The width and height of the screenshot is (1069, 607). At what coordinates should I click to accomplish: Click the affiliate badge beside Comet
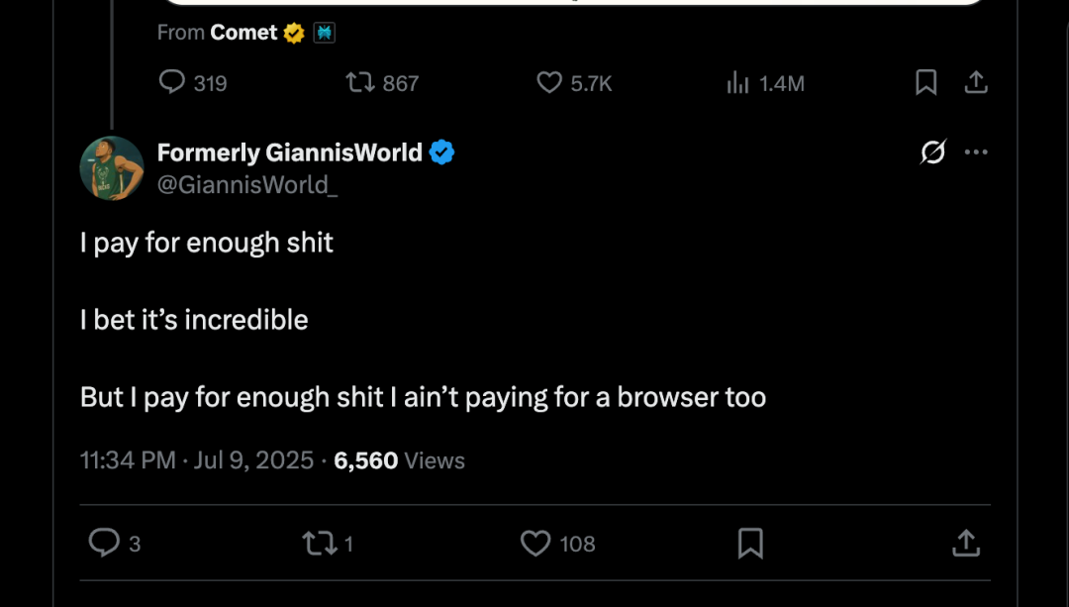coord(324,33)
